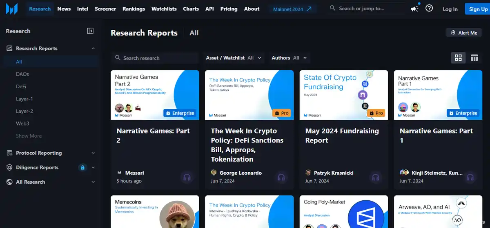
Task: Open the Pricing nav item
Action: [x=229, y=9]
